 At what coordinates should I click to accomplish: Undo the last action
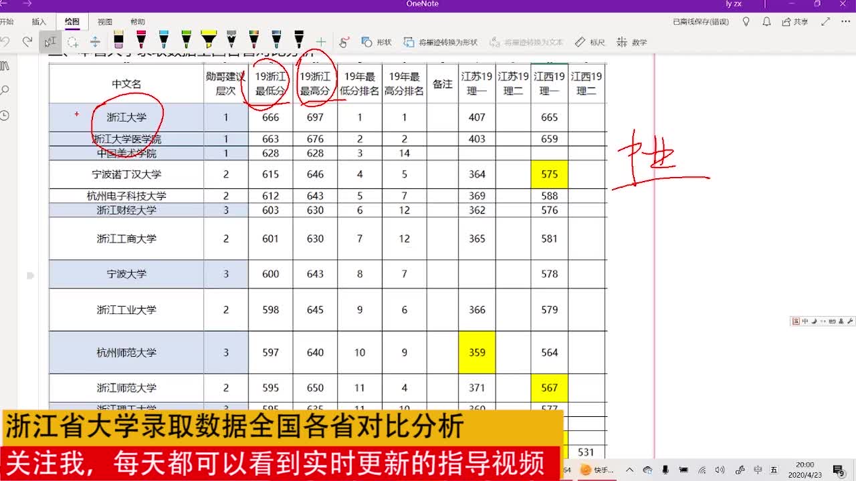pyautogui.click(x=5, y=42)
